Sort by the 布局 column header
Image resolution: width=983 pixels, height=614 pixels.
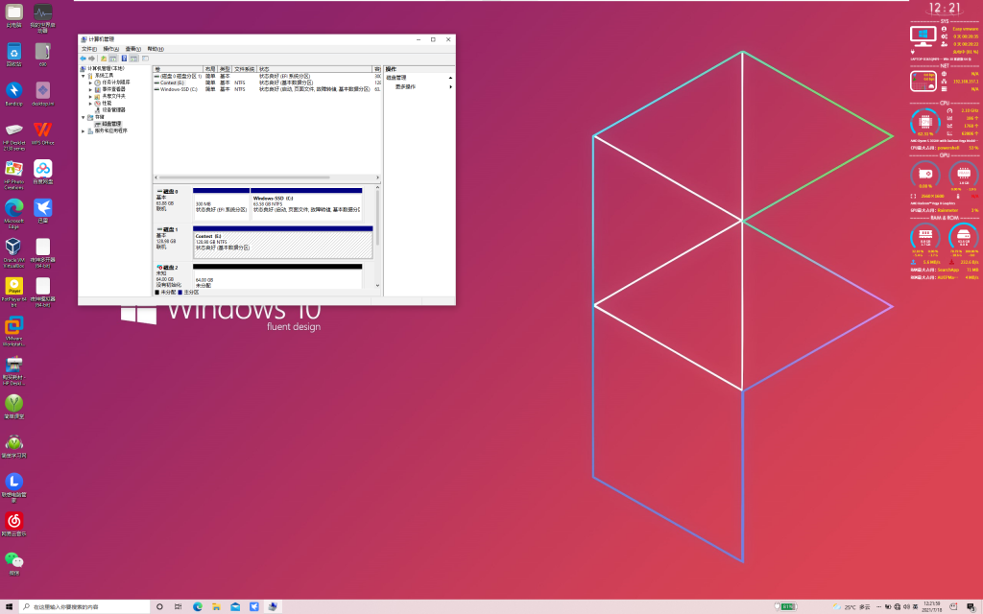210,69
